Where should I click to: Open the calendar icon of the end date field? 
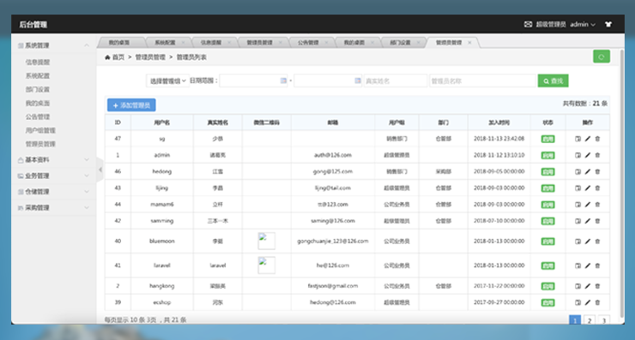click(x=358, y=81)
